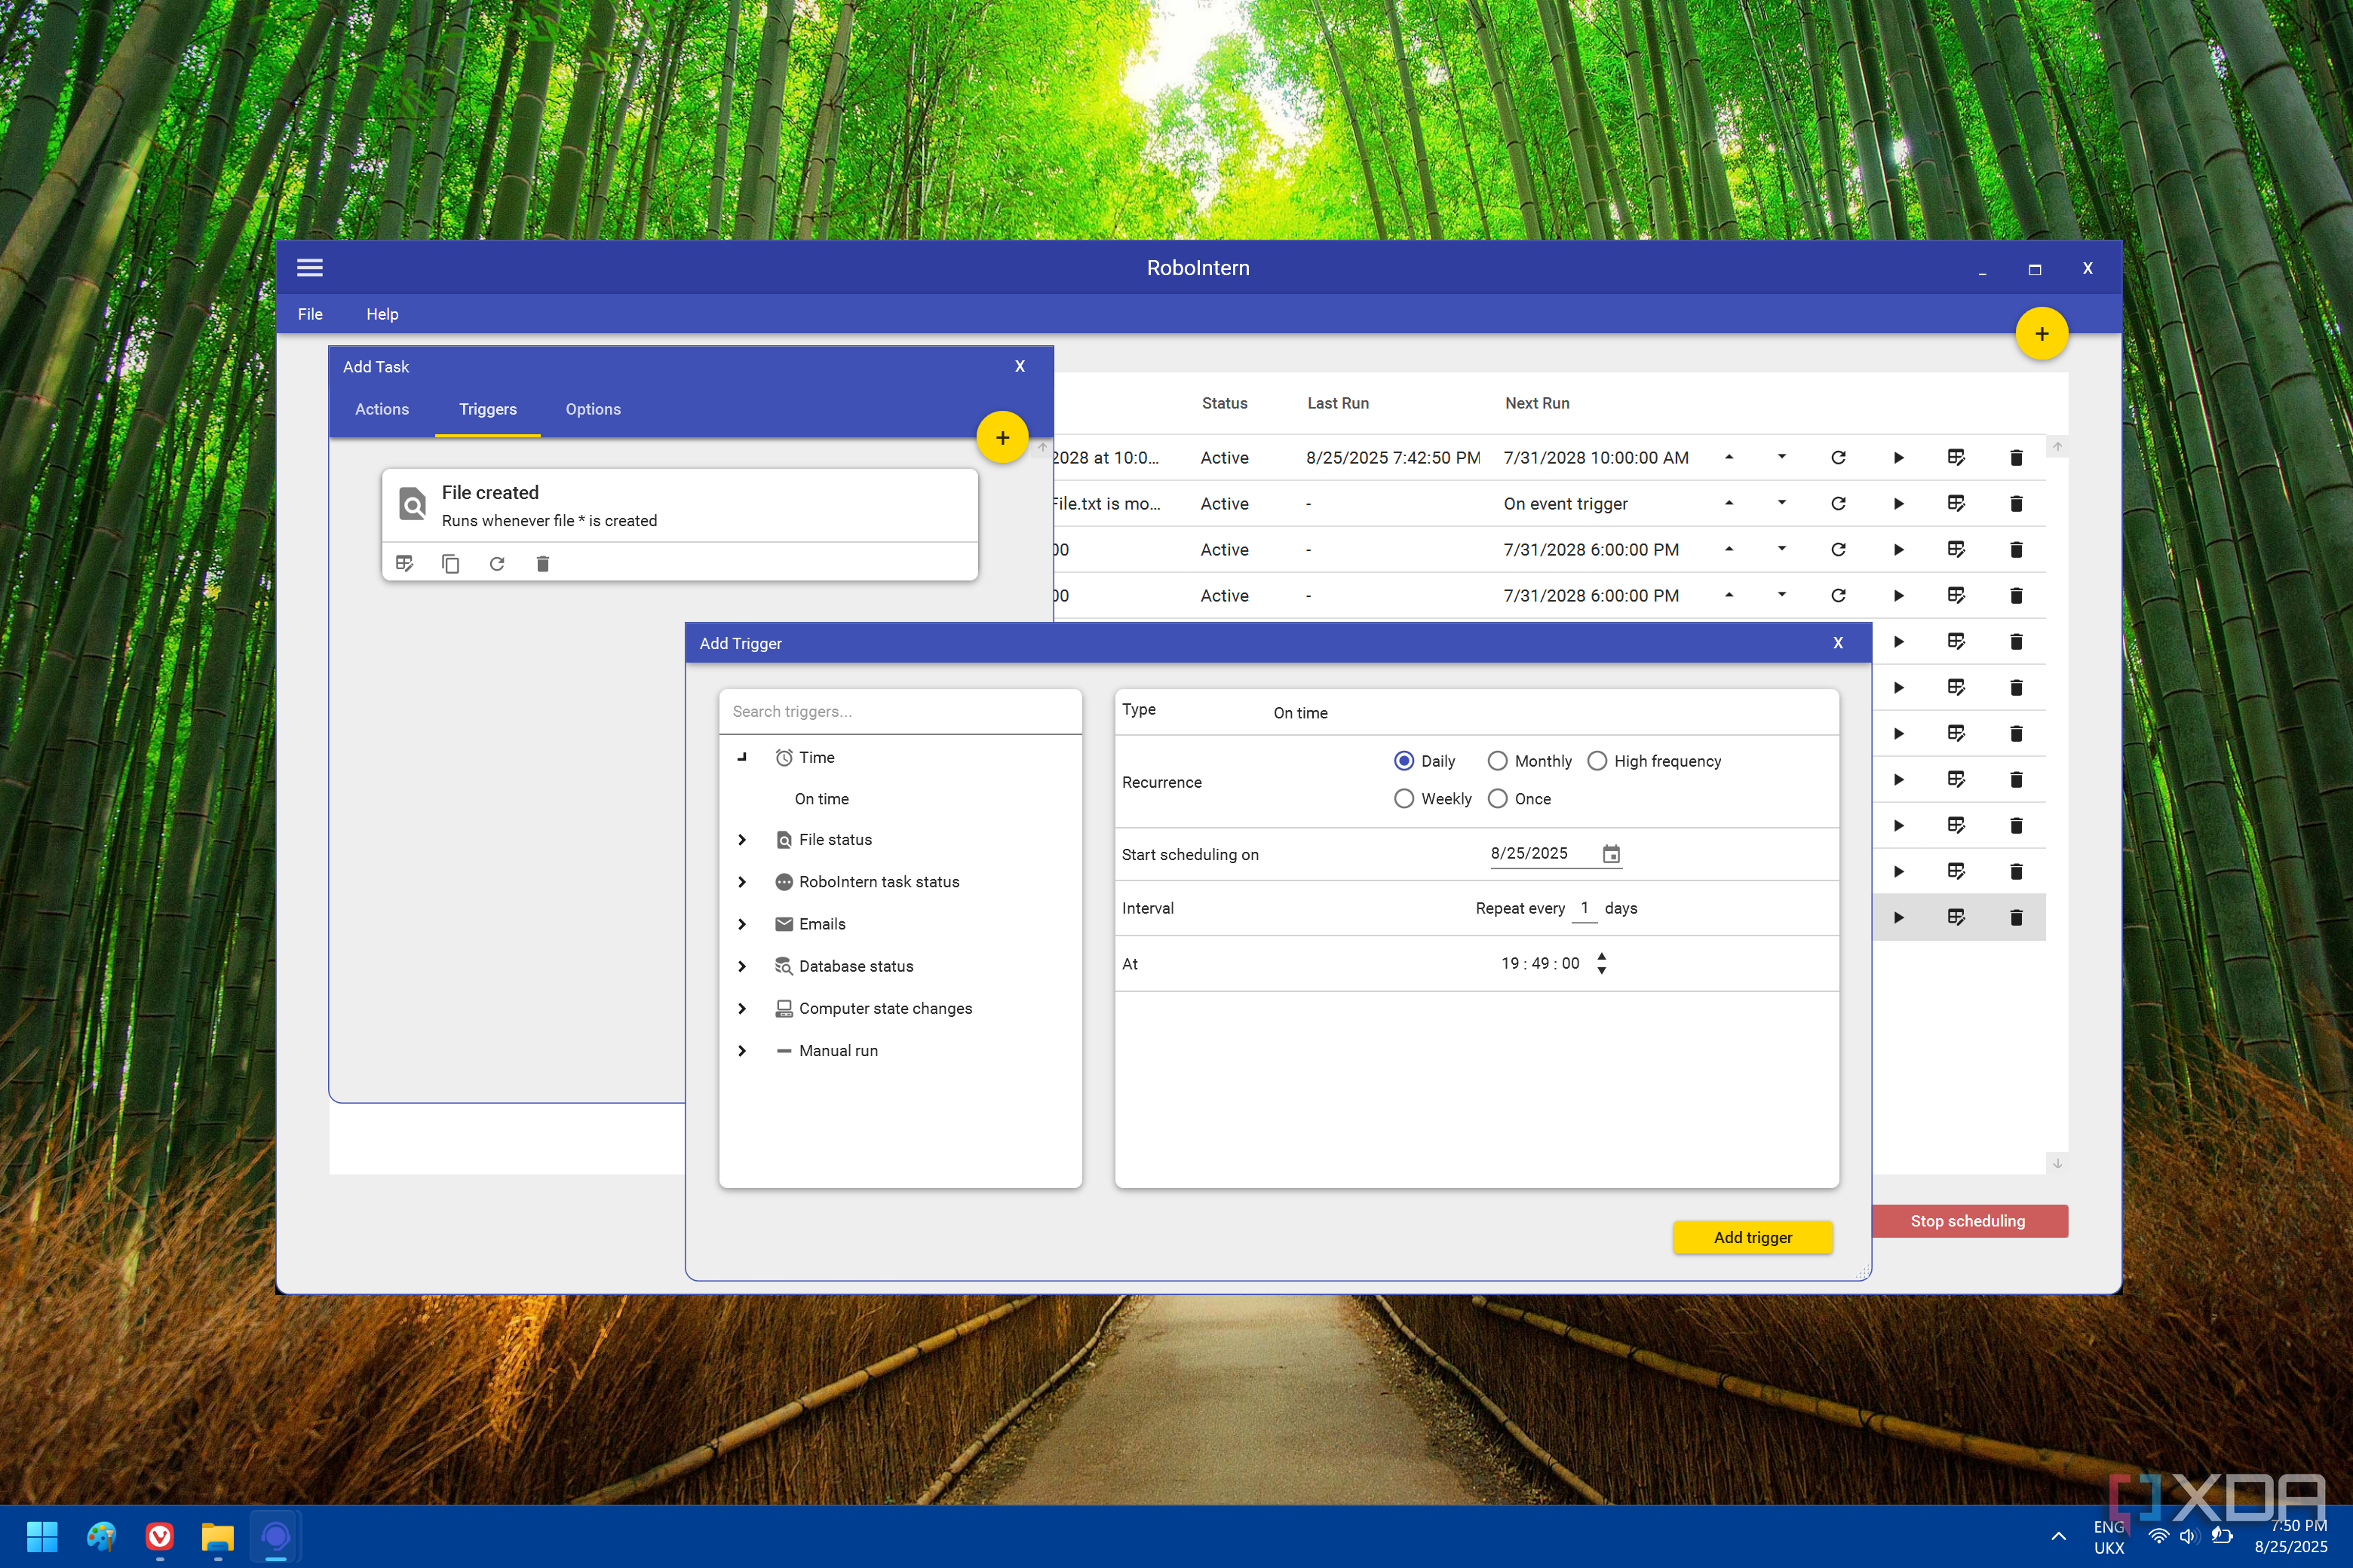Open the Help menu
This screenshot has width=2353, height=1568.
(x=382, y=314)
